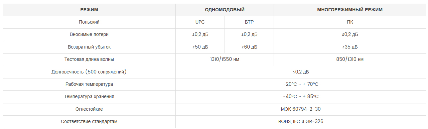Click Долговечность (500 сопряжений) label
Image resolution: width=428 pixels, height=129 pixels.
89,72
